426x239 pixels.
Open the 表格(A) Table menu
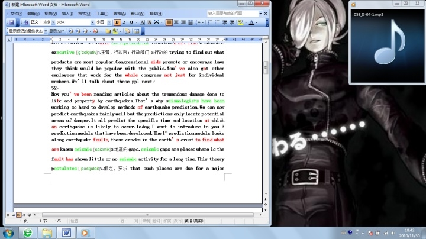pyautogui.click(x=120, y=14)
